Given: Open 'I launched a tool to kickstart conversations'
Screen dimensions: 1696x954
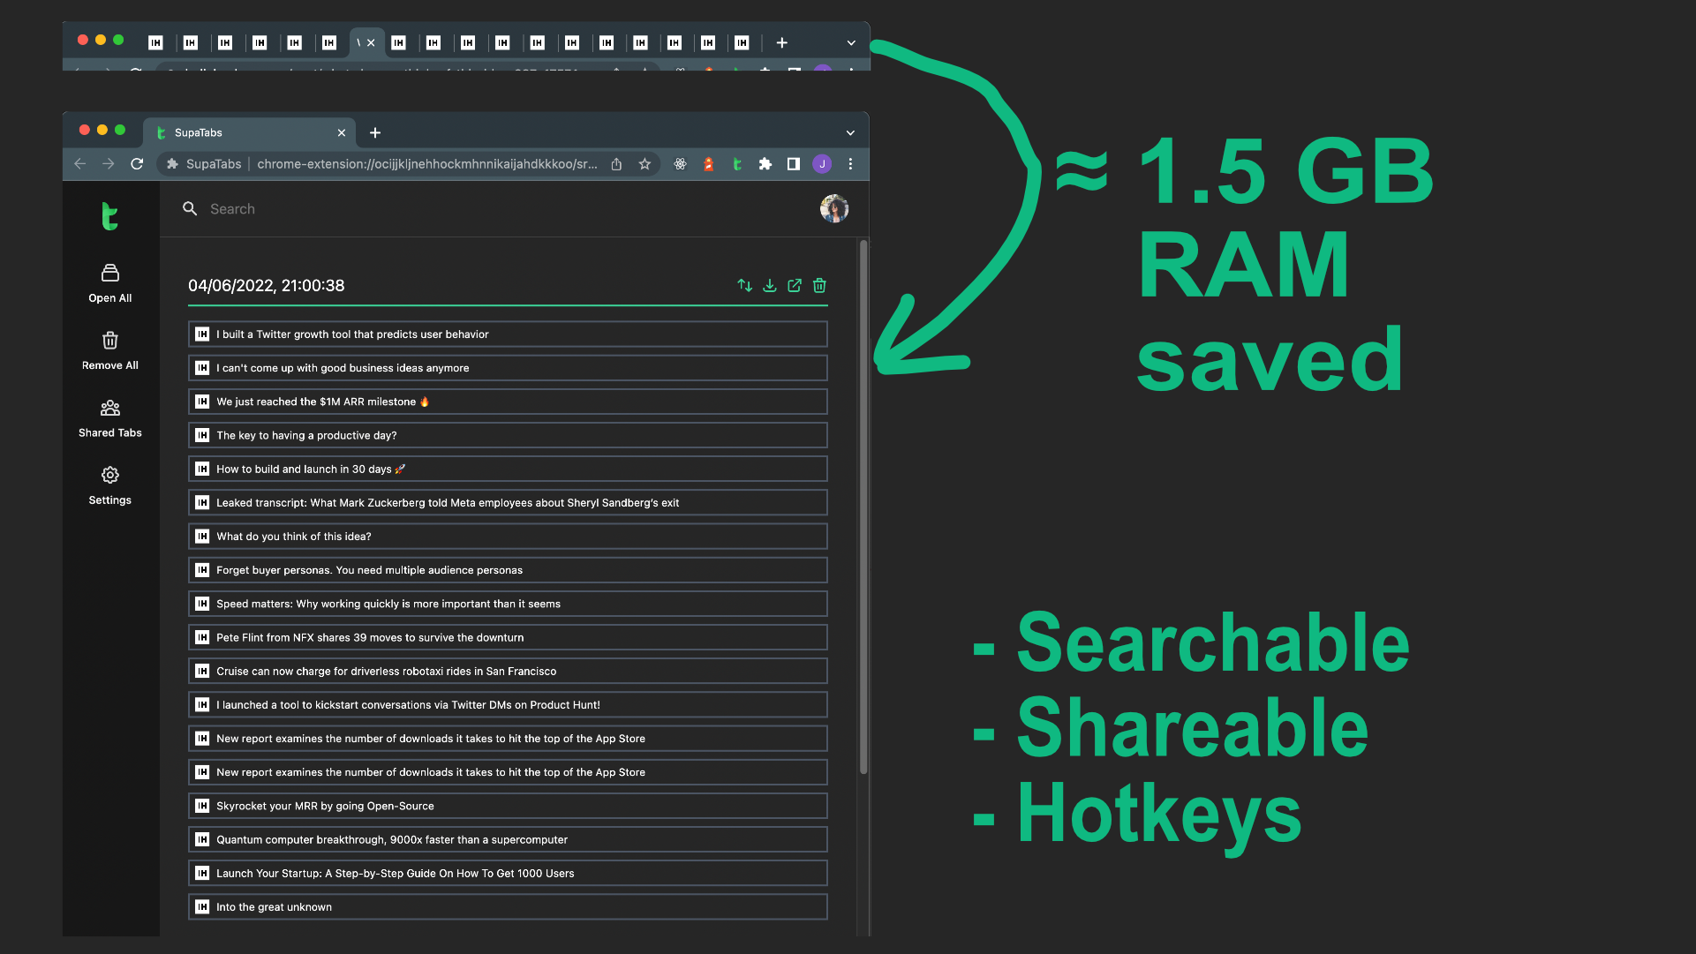Looking at the screenshot, I should pos(508,705).
